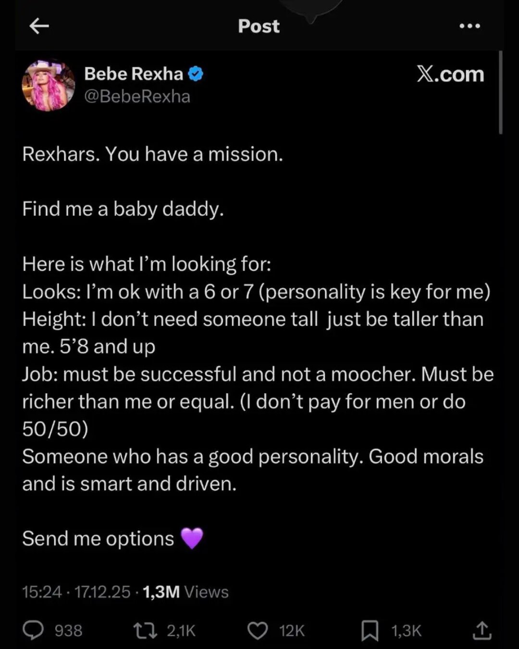Viewport: 519px width, 649px height.
Task: Share the post via upload arrow icon
Action: [482, 630]
